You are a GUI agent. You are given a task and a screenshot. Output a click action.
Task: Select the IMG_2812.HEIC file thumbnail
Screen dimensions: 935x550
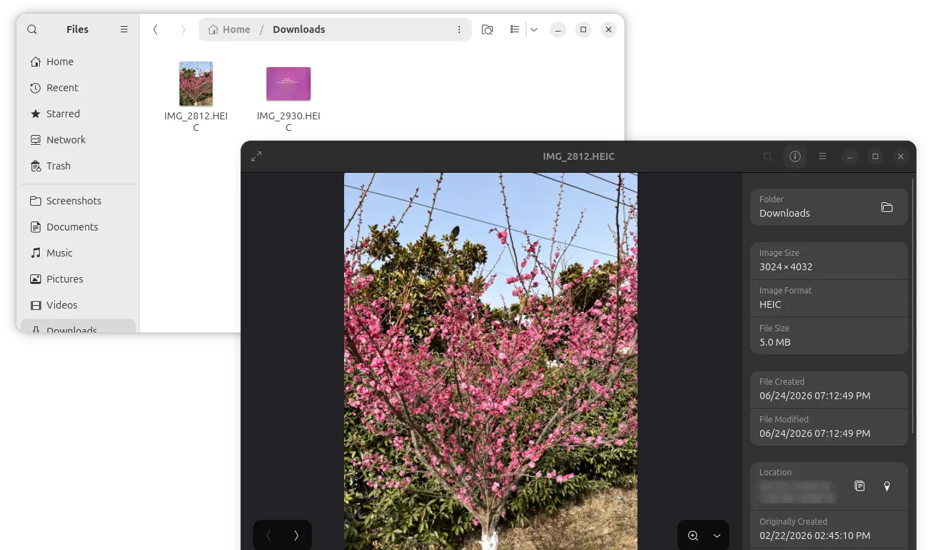click(196, 84)
